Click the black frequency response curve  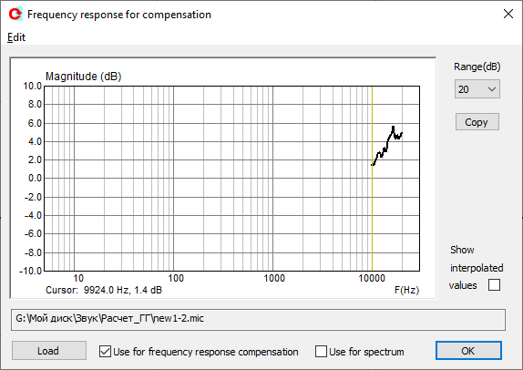pos(387,146)
